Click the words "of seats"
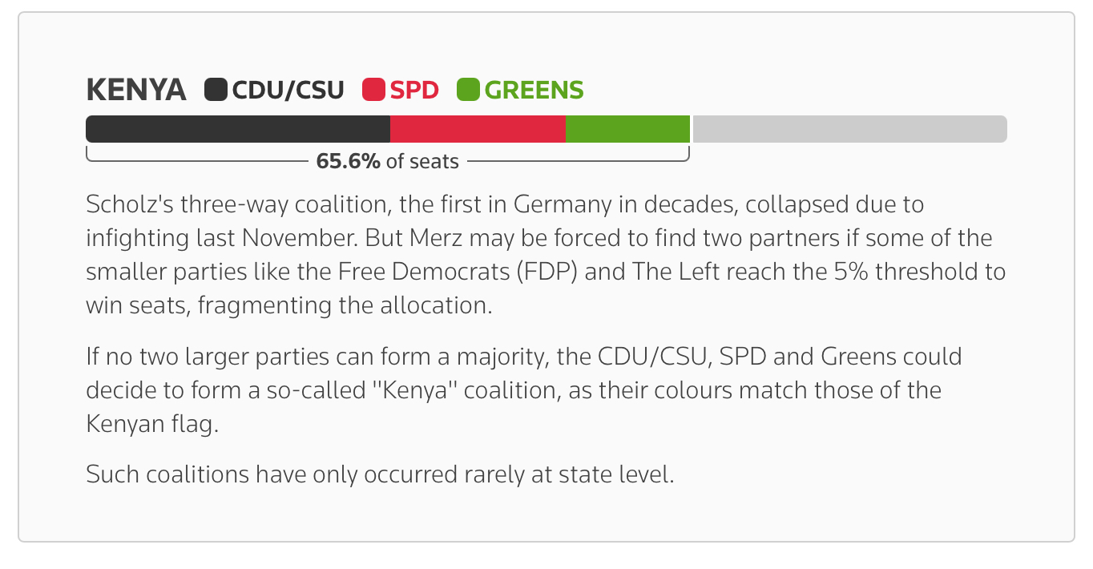This screenshot has width=1093, height=569. pyautogui.click(x=422, y=161)
